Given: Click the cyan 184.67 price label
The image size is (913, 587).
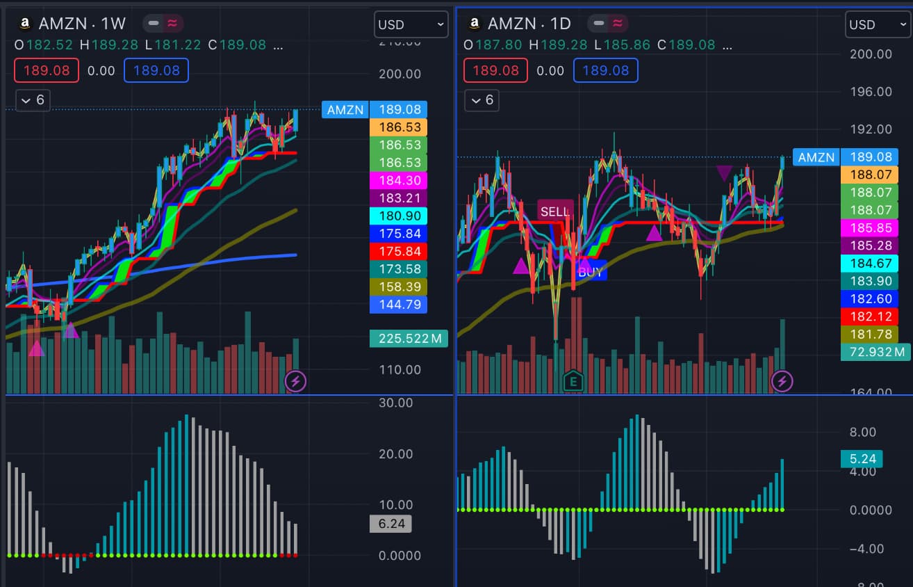Looking at the screenshot, I should coord(869,263).
